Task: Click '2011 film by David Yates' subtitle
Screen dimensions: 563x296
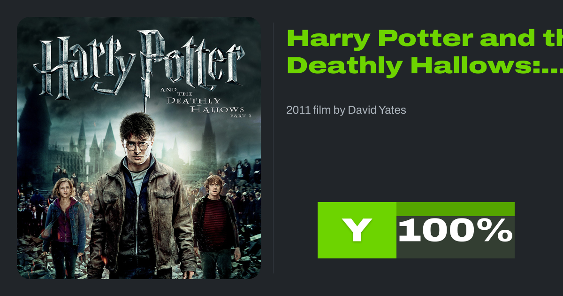Action: [x=346, y=110]
